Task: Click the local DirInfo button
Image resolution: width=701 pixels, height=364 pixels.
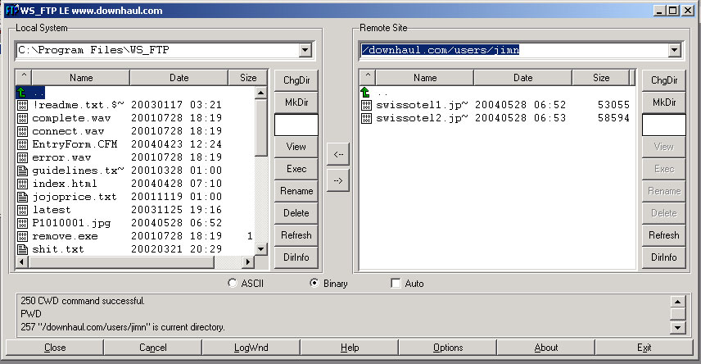Action: [296, 257]
